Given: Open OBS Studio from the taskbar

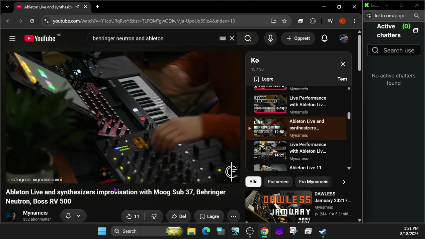Looking at the screenshot, I should point(250,231).
